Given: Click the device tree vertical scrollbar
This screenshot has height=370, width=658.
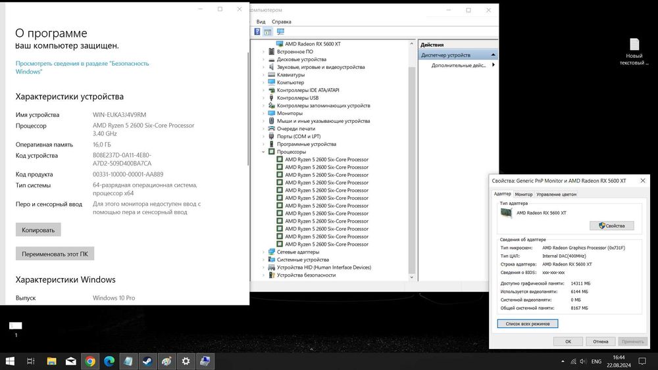Looking at the screenshot, I should (x=412, y=164).
